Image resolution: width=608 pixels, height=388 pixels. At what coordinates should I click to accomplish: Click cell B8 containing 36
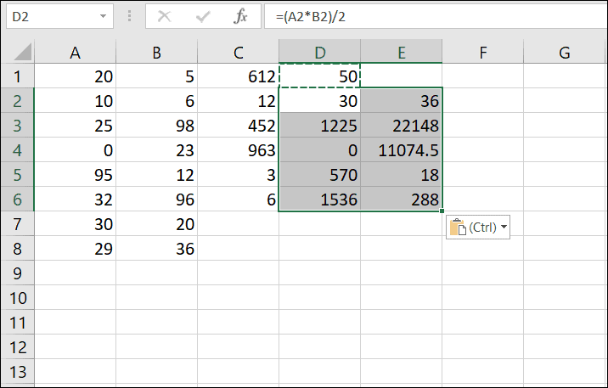pos(156,249)
